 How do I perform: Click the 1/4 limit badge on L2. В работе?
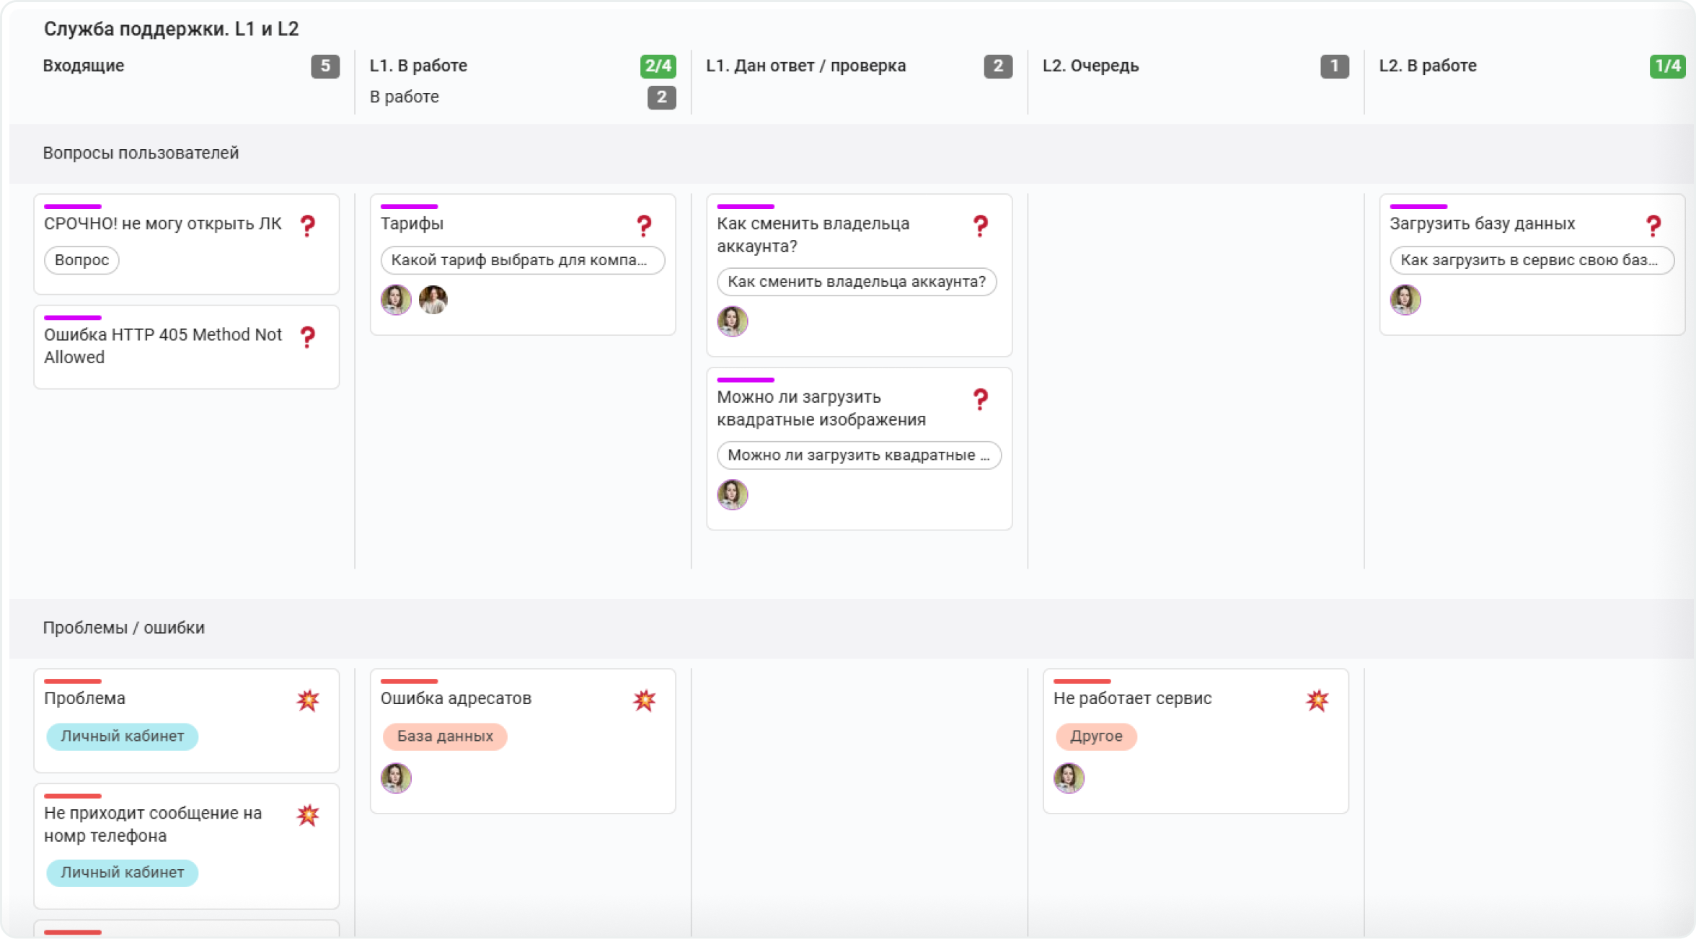1668,66
